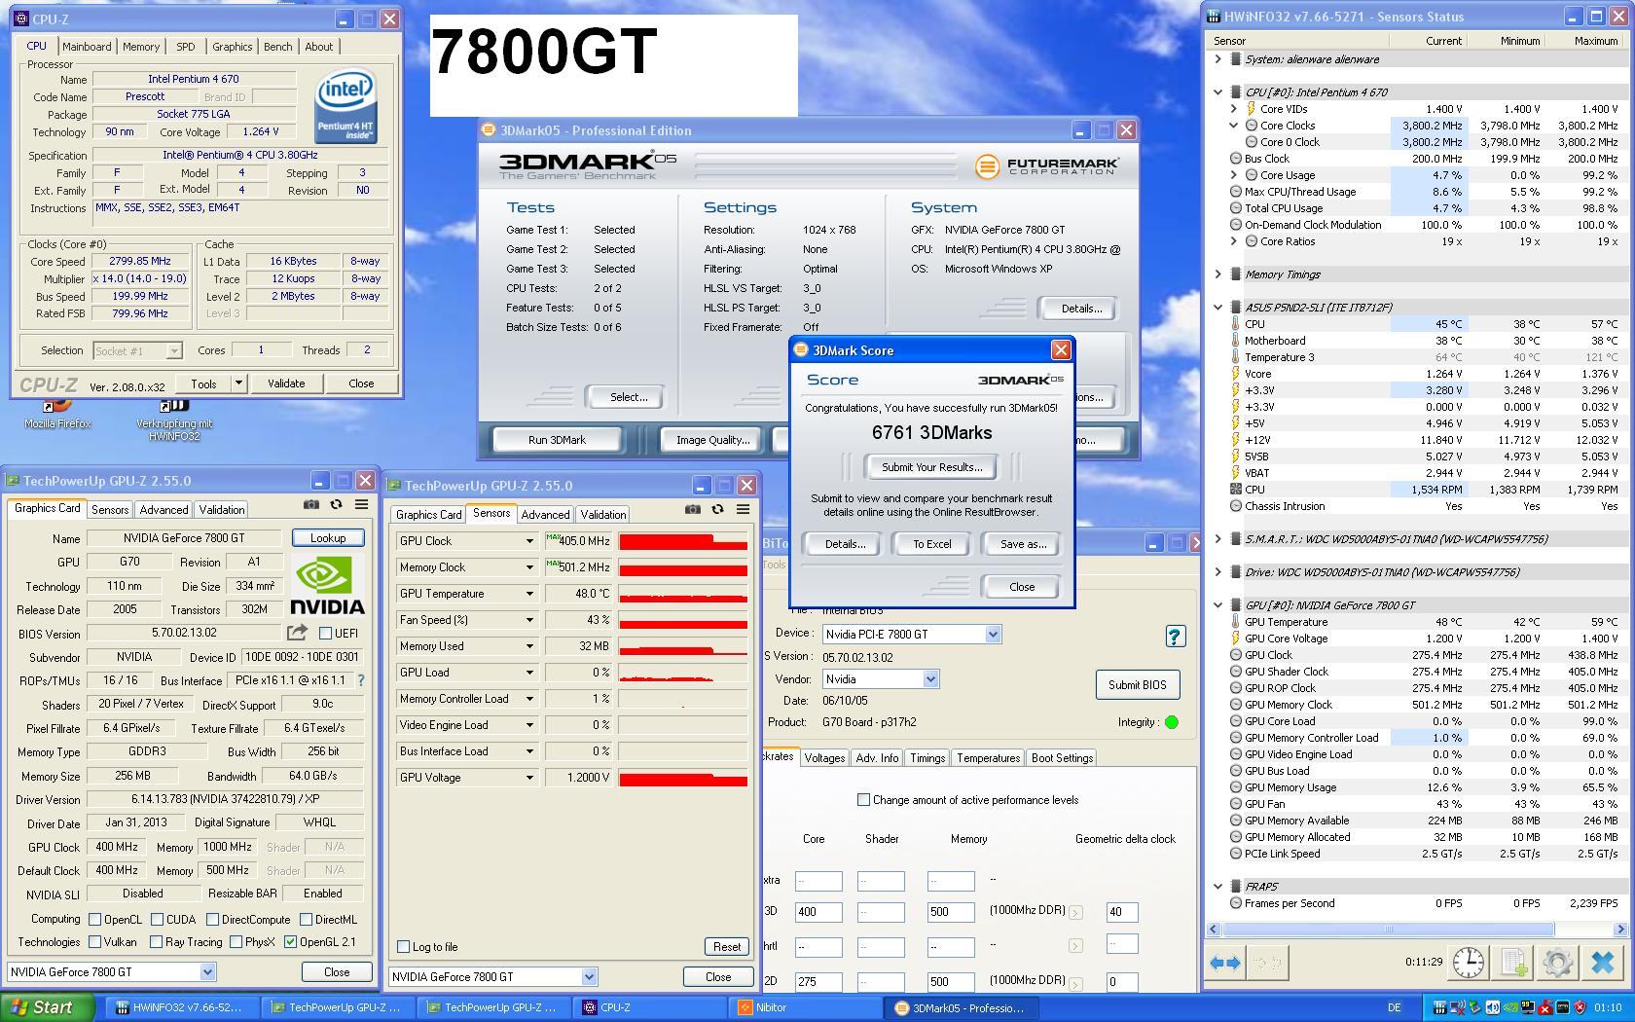
Task: Toggle the CUDA checkbox
Action: click(x=158, y=919)
